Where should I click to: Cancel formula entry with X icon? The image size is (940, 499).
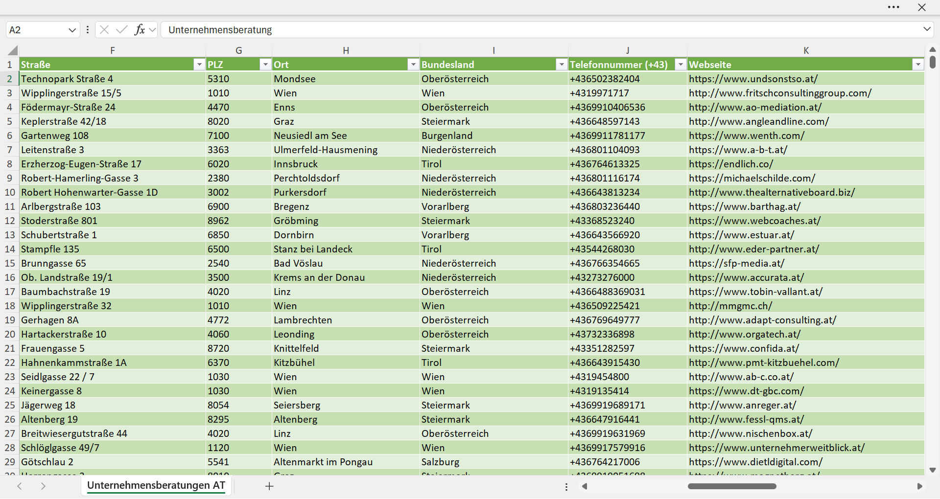point(104,30)
